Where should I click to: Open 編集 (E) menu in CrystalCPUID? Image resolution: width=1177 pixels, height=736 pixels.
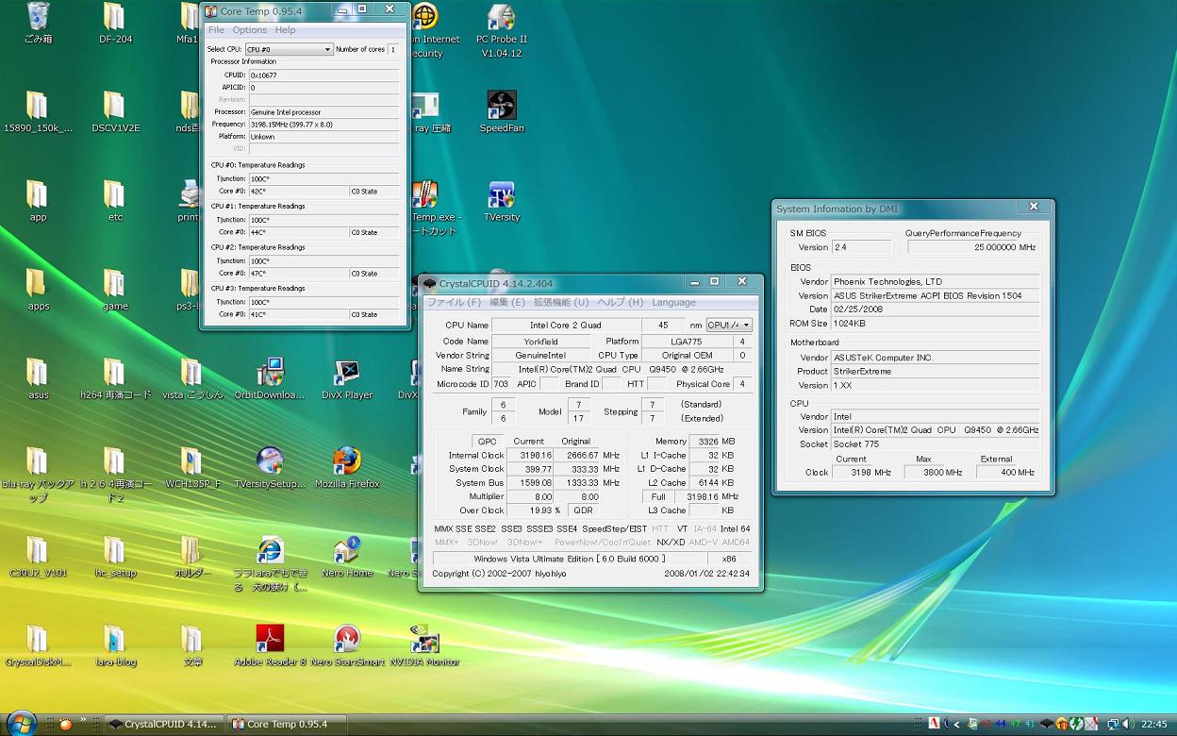(507, 302)
